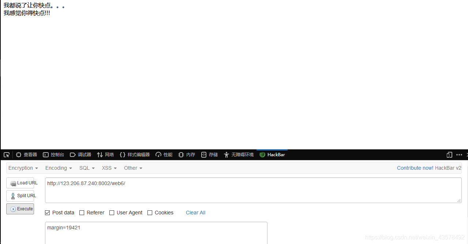
Task: Open the 性能 performance panel
Action: point(164,154)
